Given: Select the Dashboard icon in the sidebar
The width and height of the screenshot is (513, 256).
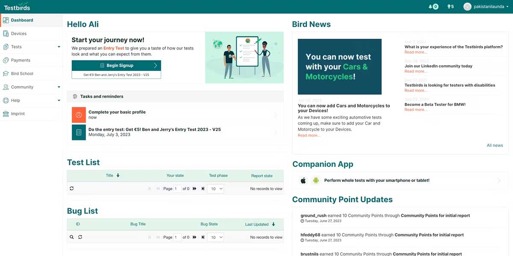Looking at the screenshot, I should (6, 20).
